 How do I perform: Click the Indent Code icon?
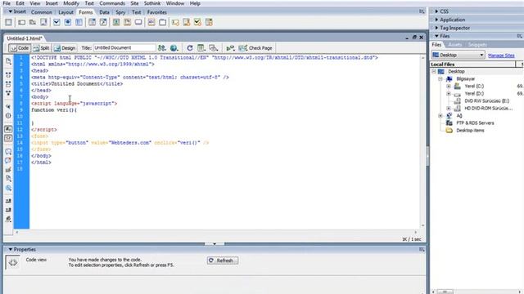(8, 201)
